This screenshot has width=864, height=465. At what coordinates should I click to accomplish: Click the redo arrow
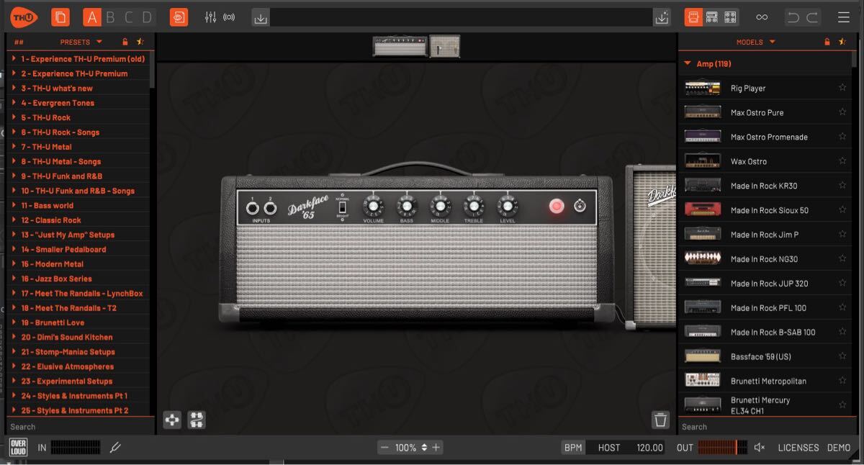tap(812, 17)
